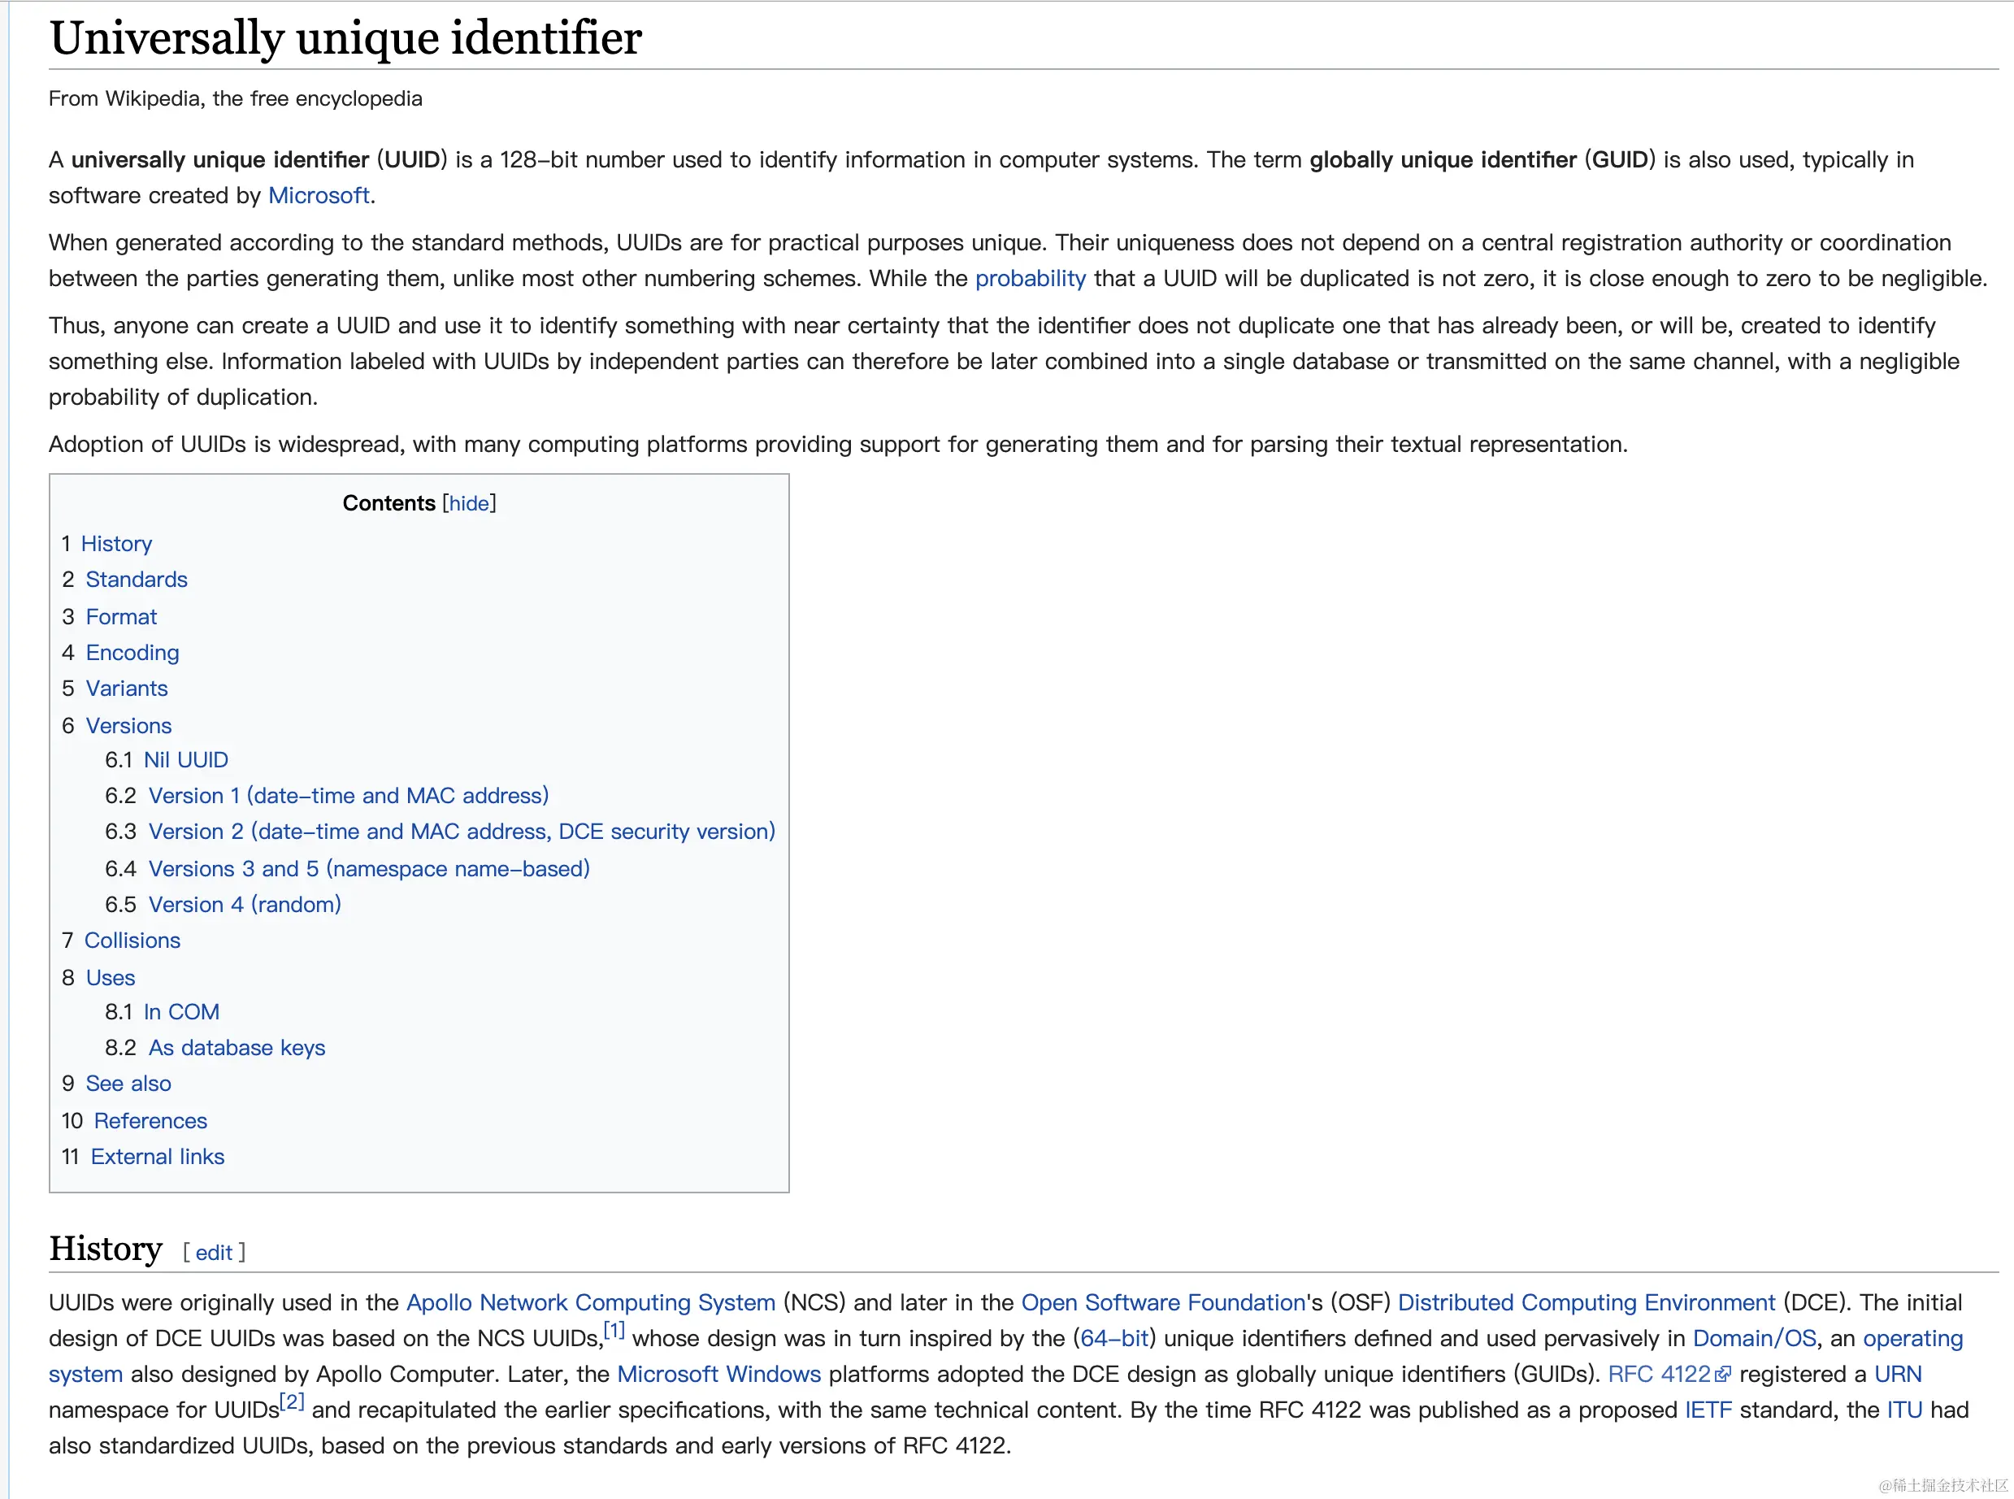Click the IETF link
Viewport: 2014px width, 1499px height.
coord(1708,1410)
